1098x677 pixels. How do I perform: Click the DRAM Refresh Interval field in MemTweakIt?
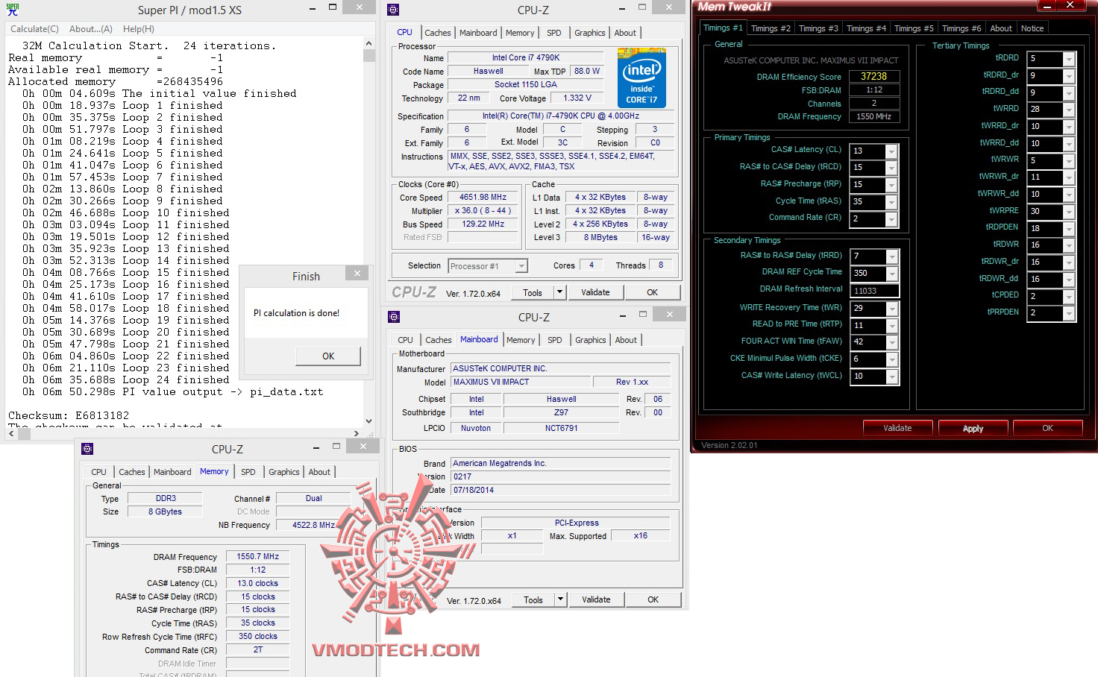pos(874,291)
